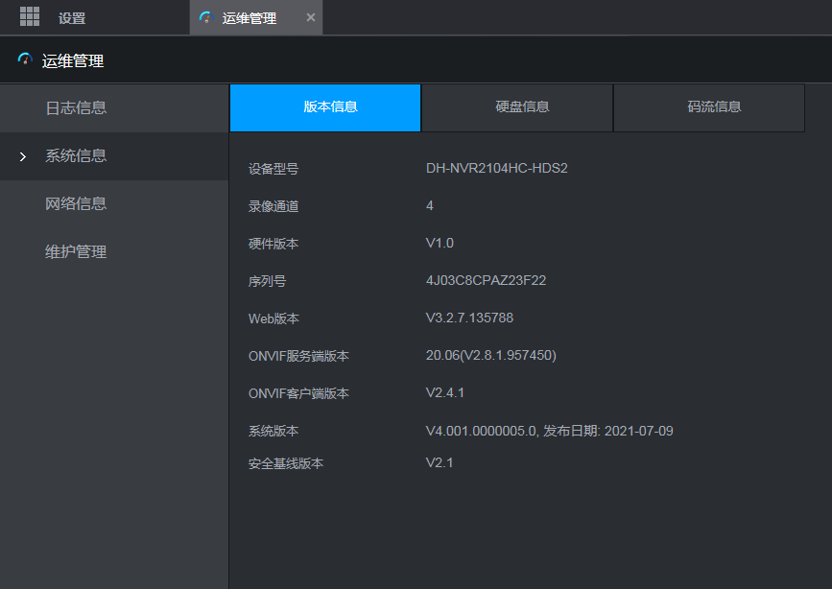
Task: Select the 运维管理 tab label
Action: tap(250, 18)
